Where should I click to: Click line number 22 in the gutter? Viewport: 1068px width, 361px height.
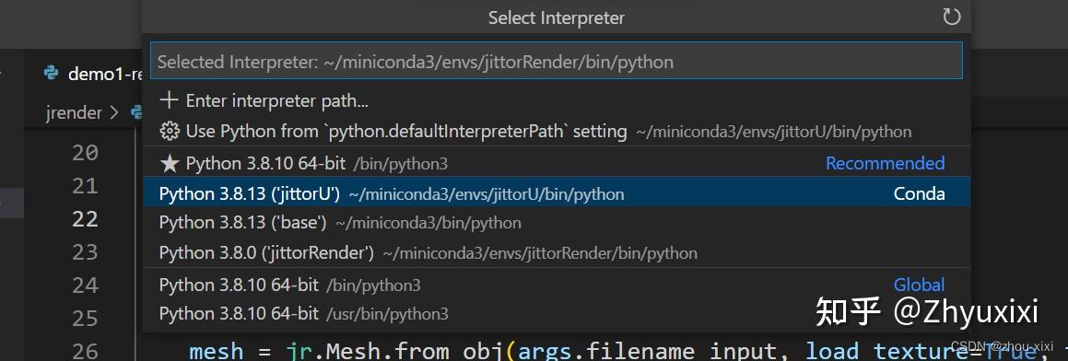pos(85,218)
